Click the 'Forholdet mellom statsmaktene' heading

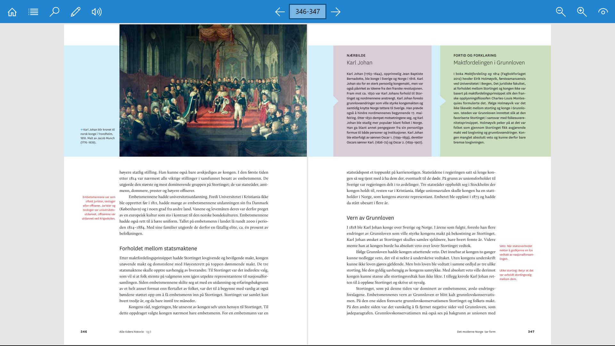158,249
